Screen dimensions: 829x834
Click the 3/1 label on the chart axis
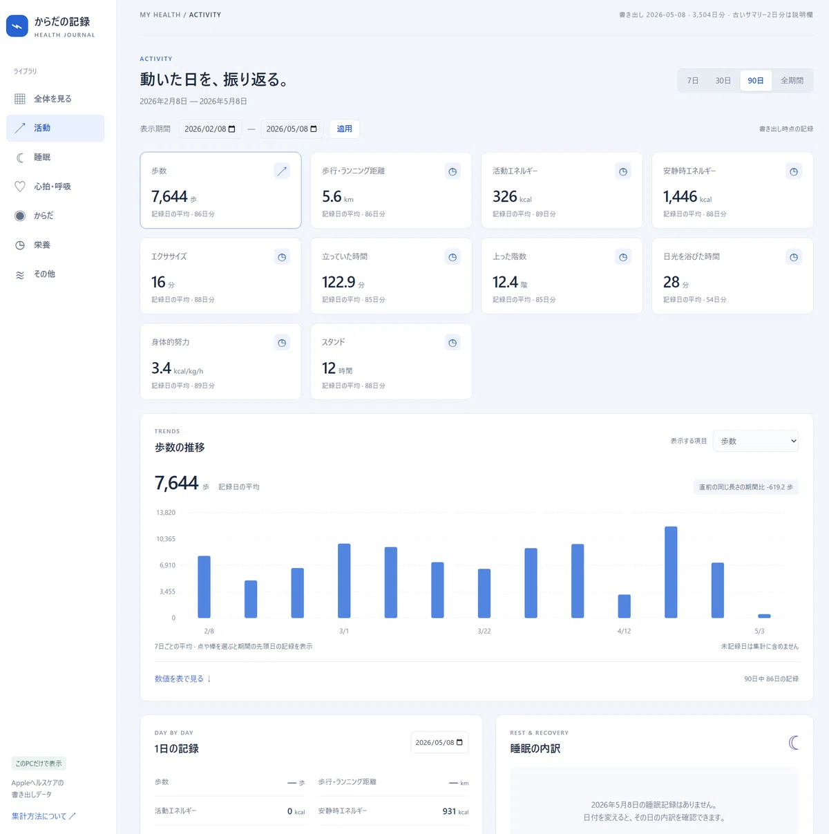coord(344,632)
